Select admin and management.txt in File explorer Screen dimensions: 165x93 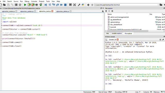point(119,17)
